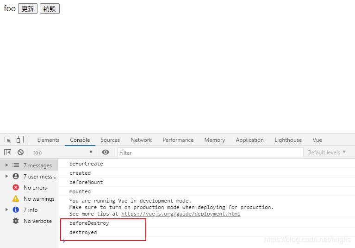Click the messages list icon
Viewport: 355px width, 248px height.
pyautogui.click(x=16, y=165)
